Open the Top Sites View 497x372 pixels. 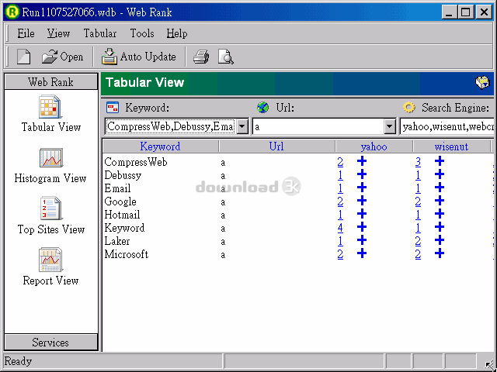coord(51,216)
